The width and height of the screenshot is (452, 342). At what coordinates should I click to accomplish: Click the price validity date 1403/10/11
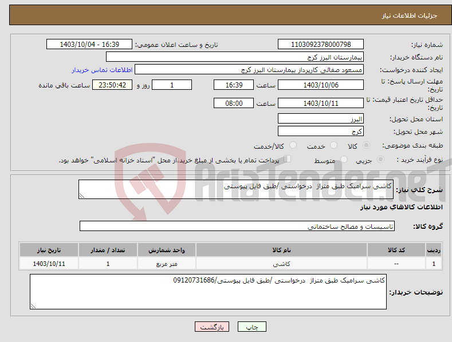click(321, 103)
